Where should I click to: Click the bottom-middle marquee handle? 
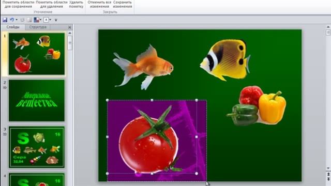[x=152, y=174]
